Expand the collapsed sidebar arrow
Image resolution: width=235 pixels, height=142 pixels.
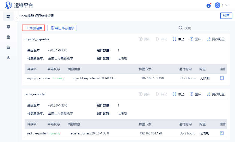(x=17, y=19)
